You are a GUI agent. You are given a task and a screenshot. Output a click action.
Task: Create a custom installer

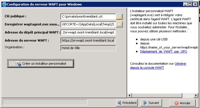(x=41, y=64)
